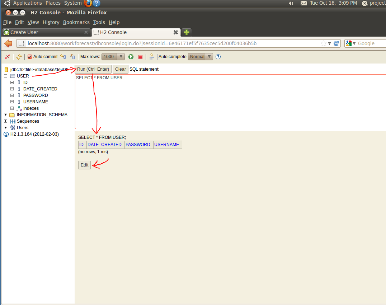
Task: Click the Run (Ctrl+Enter) button
Action: 93,69
